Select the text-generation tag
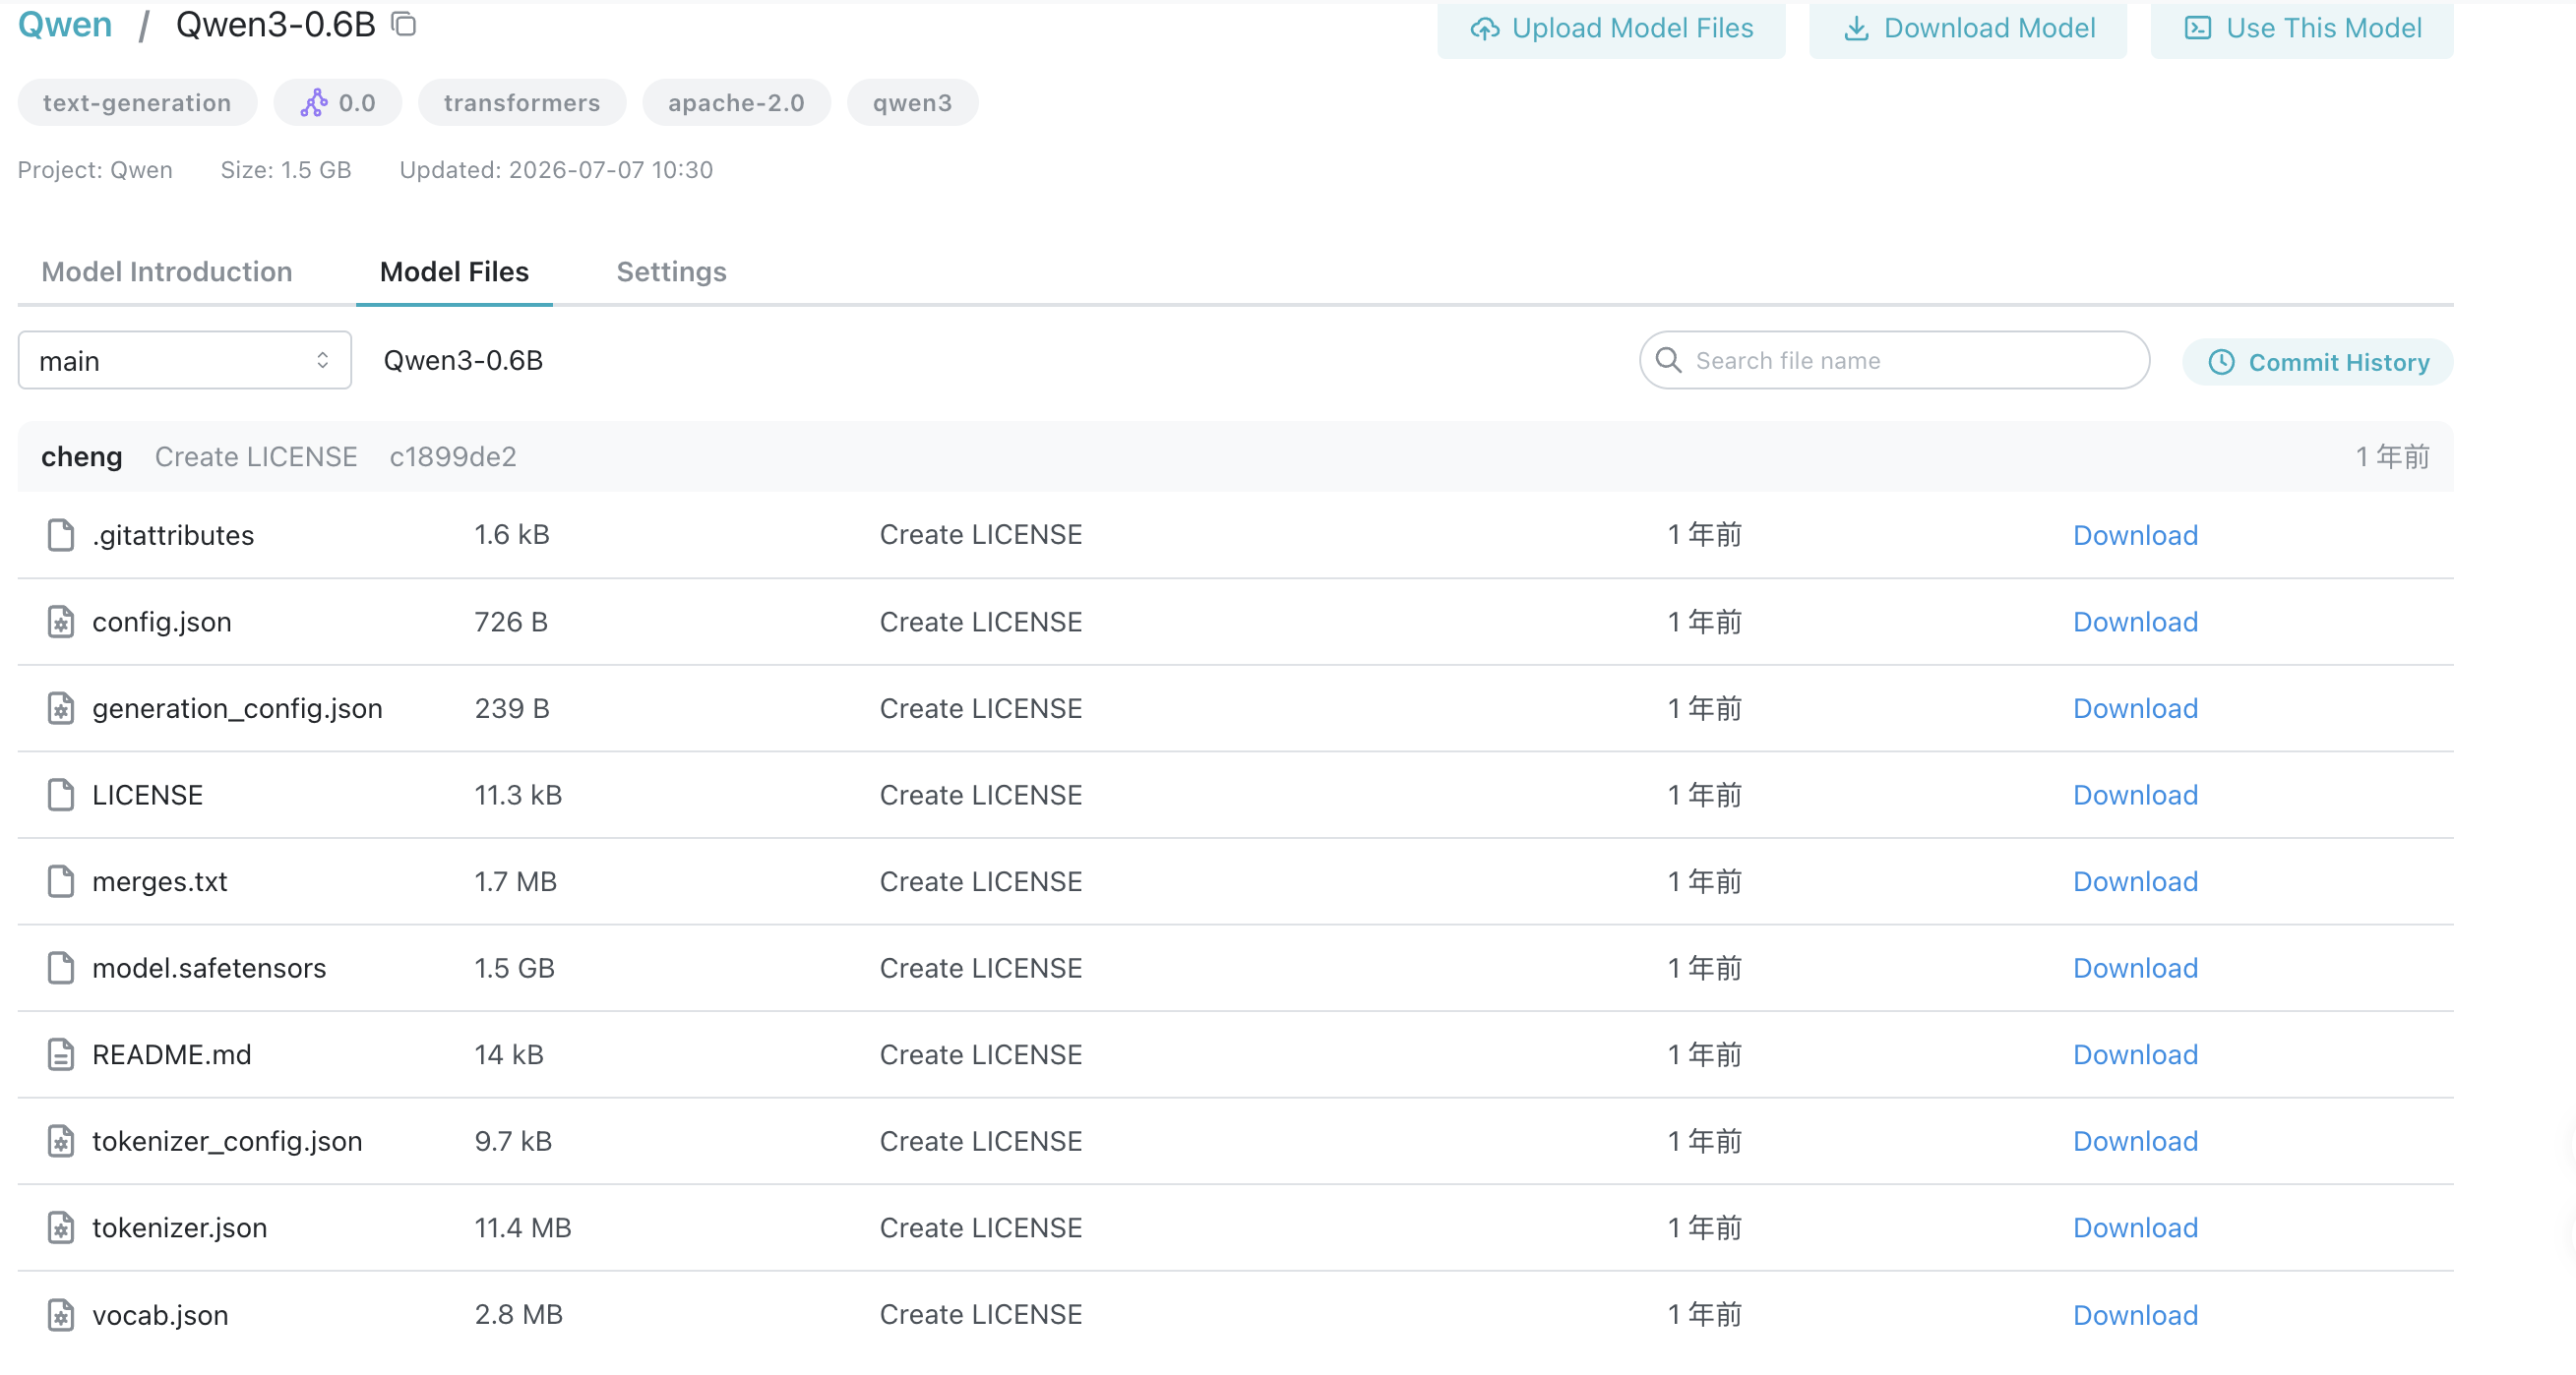The height and width of the screenshot is (1375, 2576). [137, 103]
